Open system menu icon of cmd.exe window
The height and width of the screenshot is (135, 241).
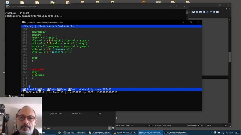(x=7, y=6)
